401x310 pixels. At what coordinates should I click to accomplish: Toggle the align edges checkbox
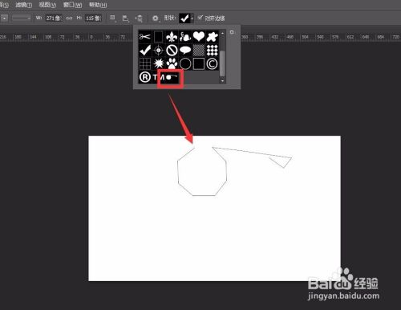(x=200, y=18)
